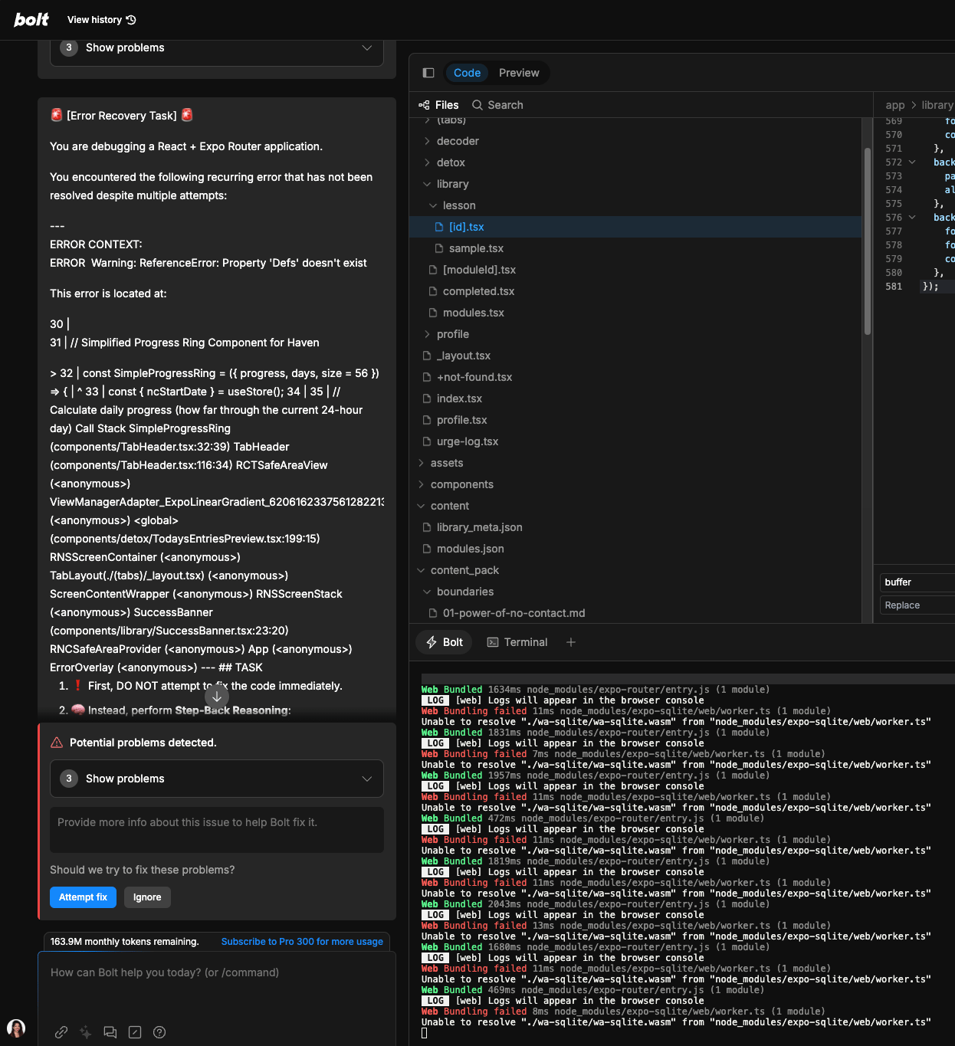Switch to the Code view

(x=467, y=73)
